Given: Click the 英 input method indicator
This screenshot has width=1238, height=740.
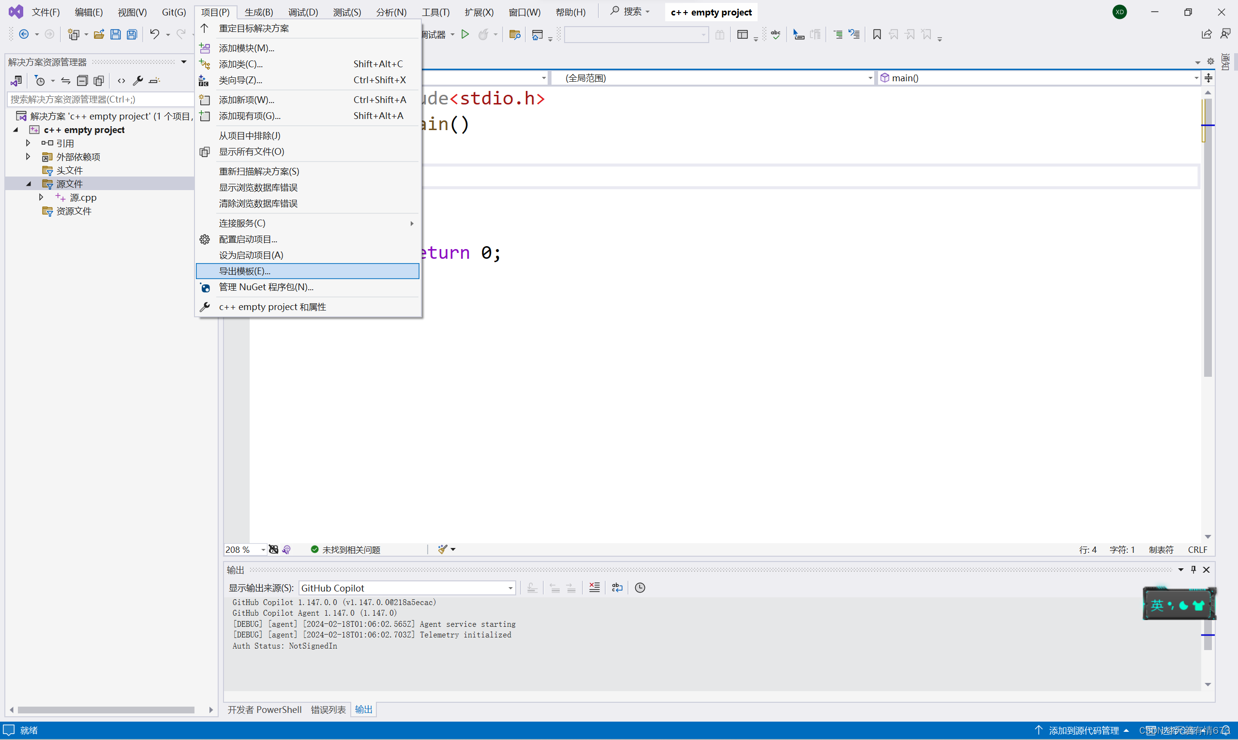Looking at the screenshot, I should coord(1157,605).
